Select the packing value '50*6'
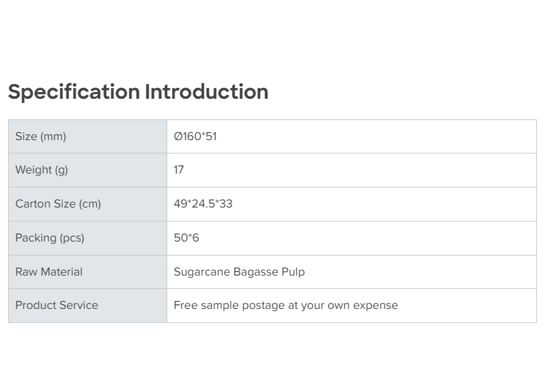551x387 pixels. (x=187, y=238)
